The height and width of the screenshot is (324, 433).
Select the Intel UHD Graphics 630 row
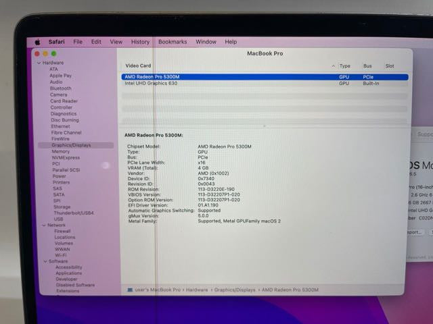(x=265, y=83)
